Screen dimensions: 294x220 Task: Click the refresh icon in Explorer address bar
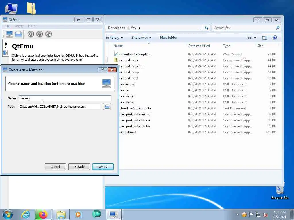pos(206,28)
